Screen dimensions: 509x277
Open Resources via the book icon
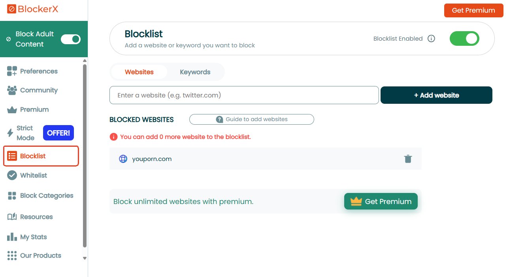point(12,217)
